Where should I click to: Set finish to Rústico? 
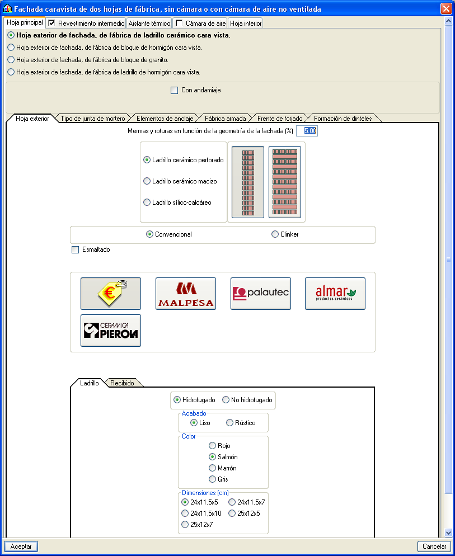coord(241,423)
